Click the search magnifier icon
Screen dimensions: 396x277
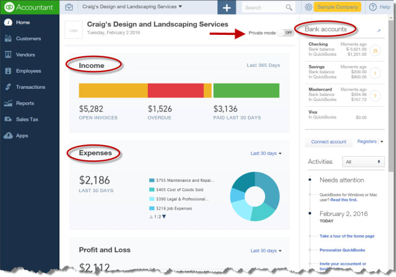[289, 8]
